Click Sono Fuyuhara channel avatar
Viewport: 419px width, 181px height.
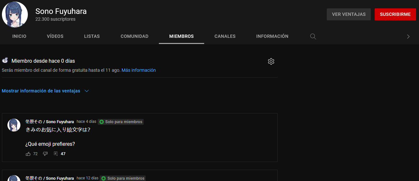pyautogui.click(x=15, y=15)
